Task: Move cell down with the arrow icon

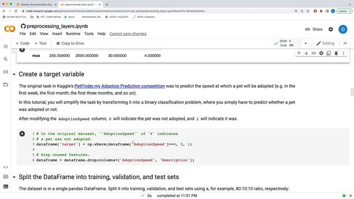Action: 306,53
